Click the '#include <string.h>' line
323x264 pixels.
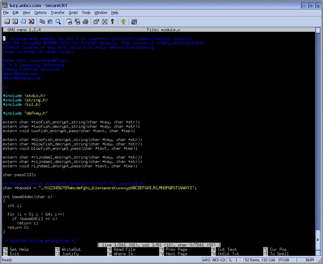click(x=25, y=100)
